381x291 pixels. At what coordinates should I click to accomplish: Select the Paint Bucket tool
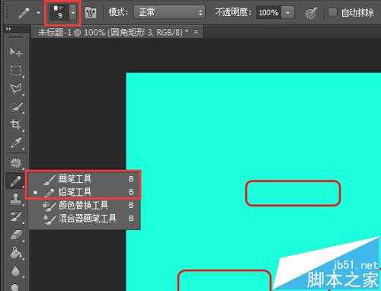tap(16, 254)
